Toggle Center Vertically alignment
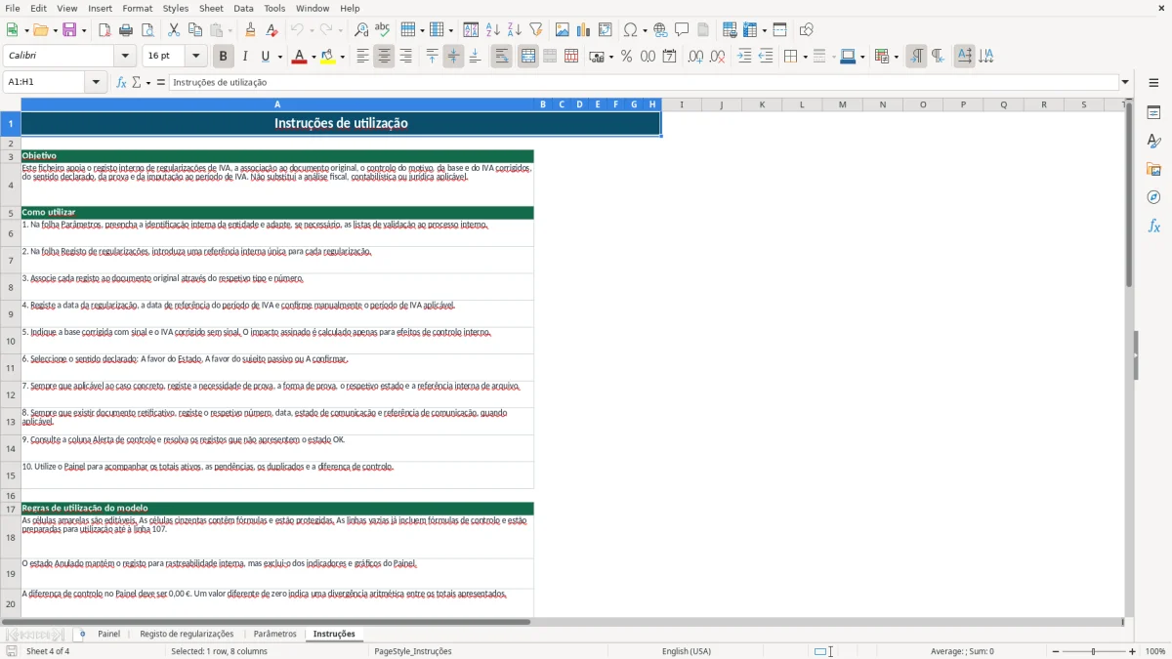This screenshot has height=659, width=1172. (x=453, y=57)
